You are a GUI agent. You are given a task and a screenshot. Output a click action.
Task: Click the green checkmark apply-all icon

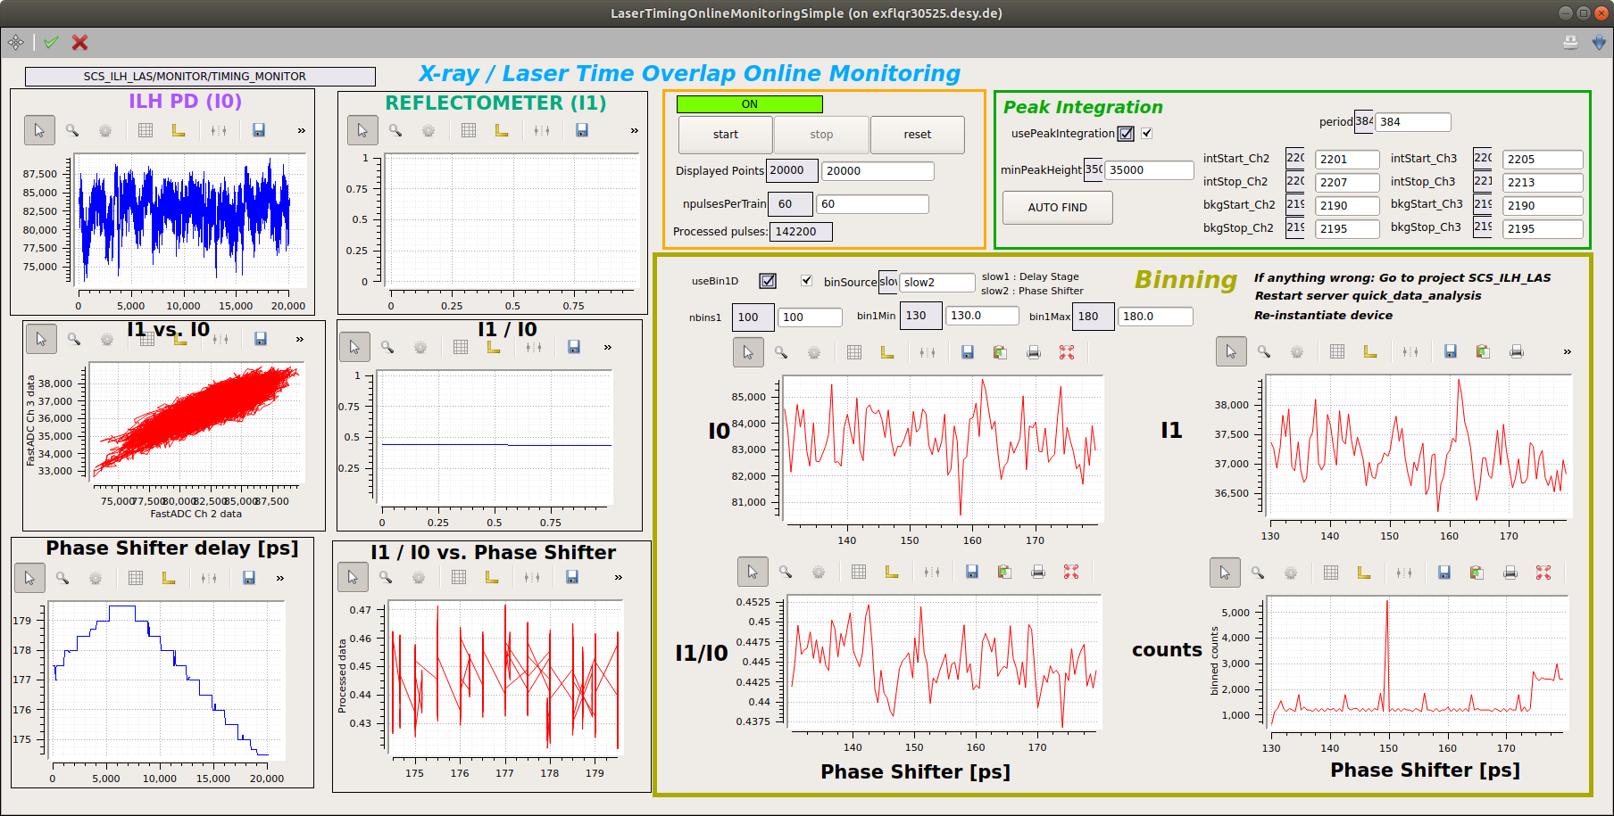coord(51,42)
